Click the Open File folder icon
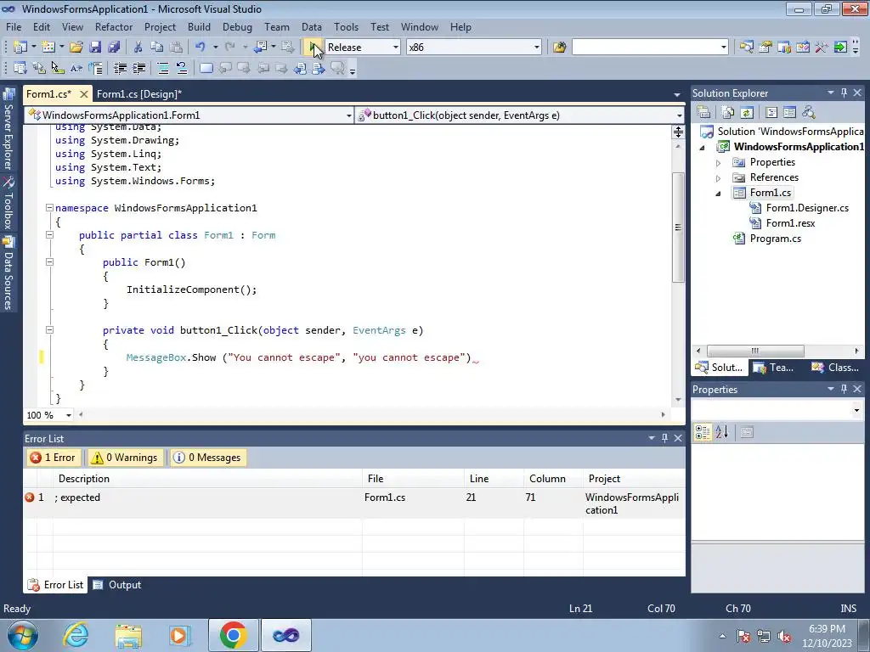 click(x=76, y=48)
